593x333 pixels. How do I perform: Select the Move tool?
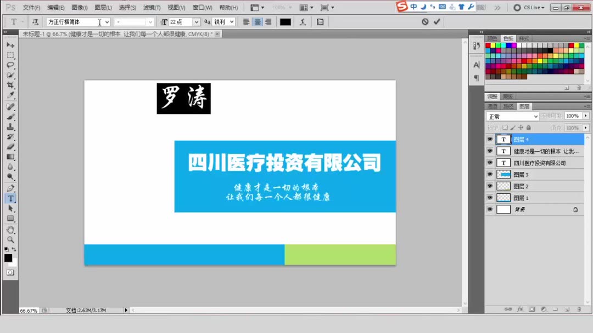click(x=10, y=44)
